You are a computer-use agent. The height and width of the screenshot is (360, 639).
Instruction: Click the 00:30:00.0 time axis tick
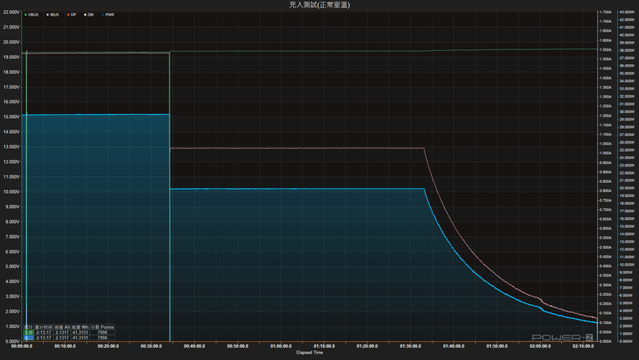152,346
